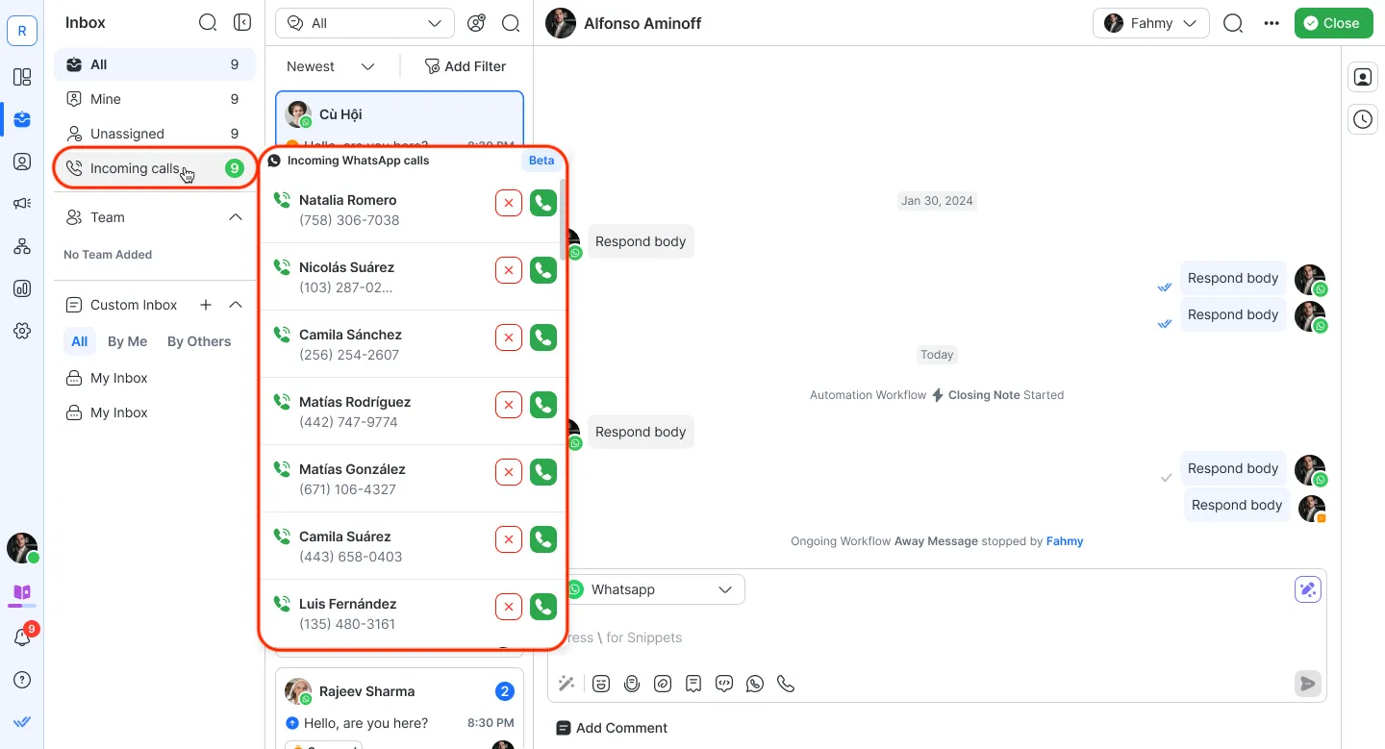
Task: Click the phone call icon in the composer toolbar
Action: [x=786, y=684]
